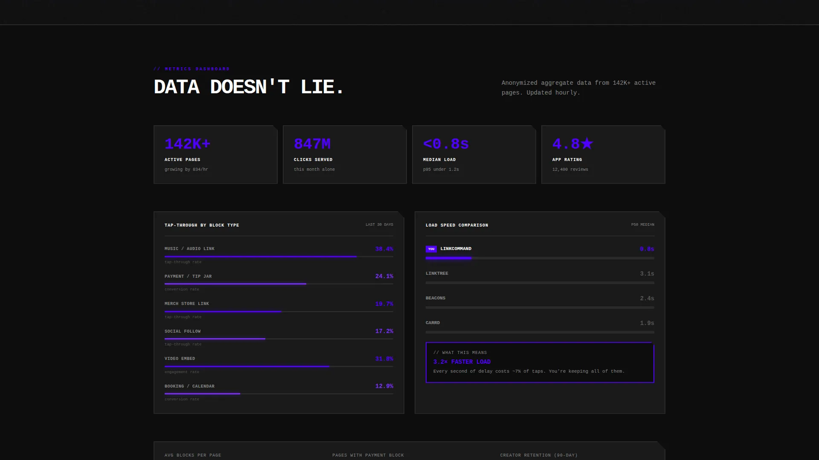Click the Booking / Calendar progress bar
Image resolution: width=819 pixels, height=460 pixels.
(279, 394)
